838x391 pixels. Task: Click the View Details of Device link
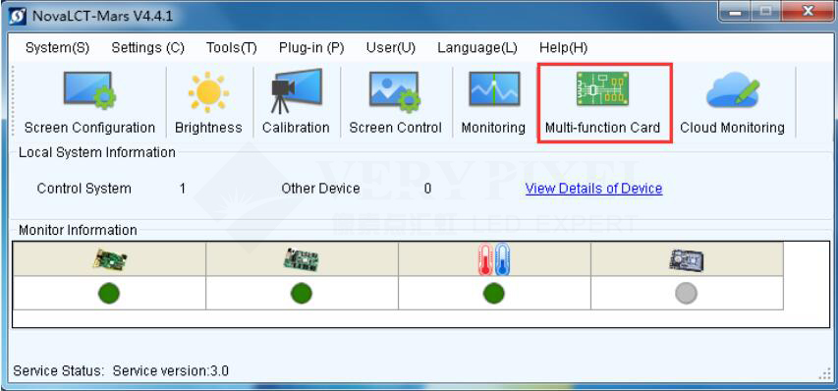[593, 189]
